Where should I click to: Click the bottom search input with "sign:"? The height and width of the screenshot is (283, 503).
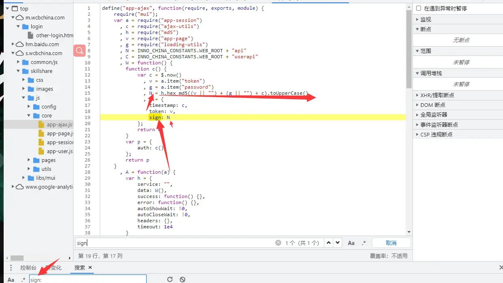pyautogui.click(x=87, y=279)
